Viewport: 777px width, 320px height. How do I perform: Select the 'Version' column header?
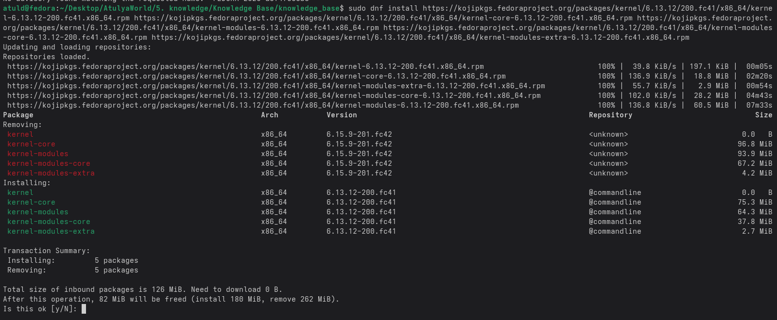(342, 115)
